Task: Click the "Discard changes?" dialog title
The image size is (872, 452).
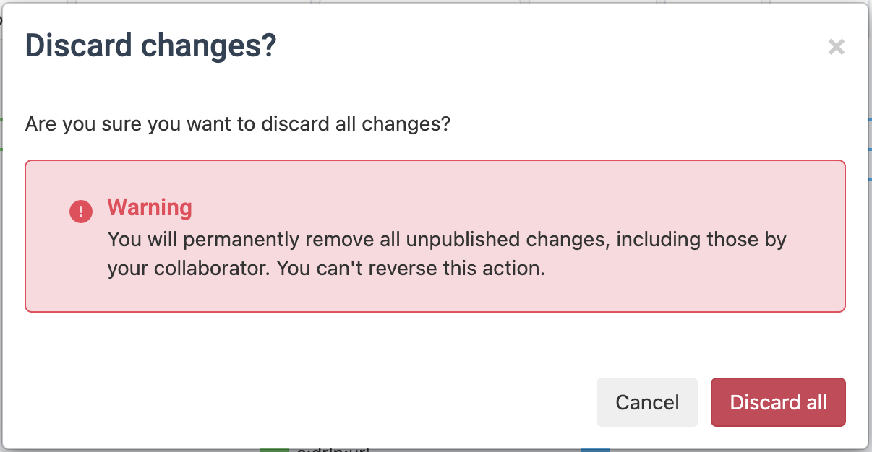Action: [x=151, y=46]
